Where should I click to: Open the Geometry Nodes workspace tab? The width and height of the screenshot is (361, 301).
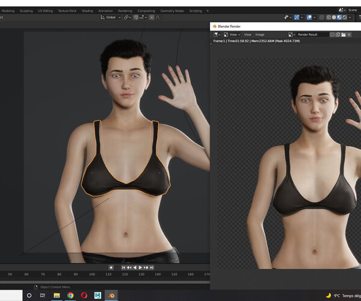tap(172, 11)
